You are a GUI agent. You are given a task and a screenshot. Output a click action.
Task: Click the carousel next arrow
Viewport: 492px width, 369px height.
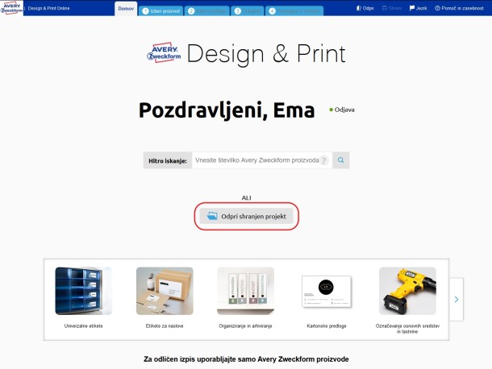coord(457,300)
